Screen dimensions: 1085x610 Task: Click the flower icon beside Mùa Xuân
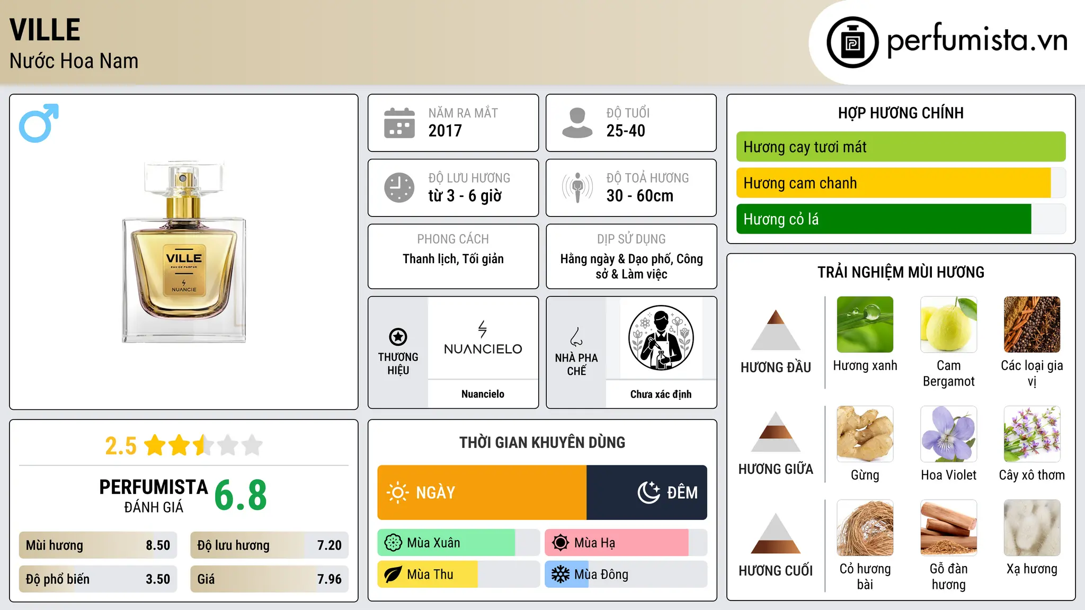[393, 543]
